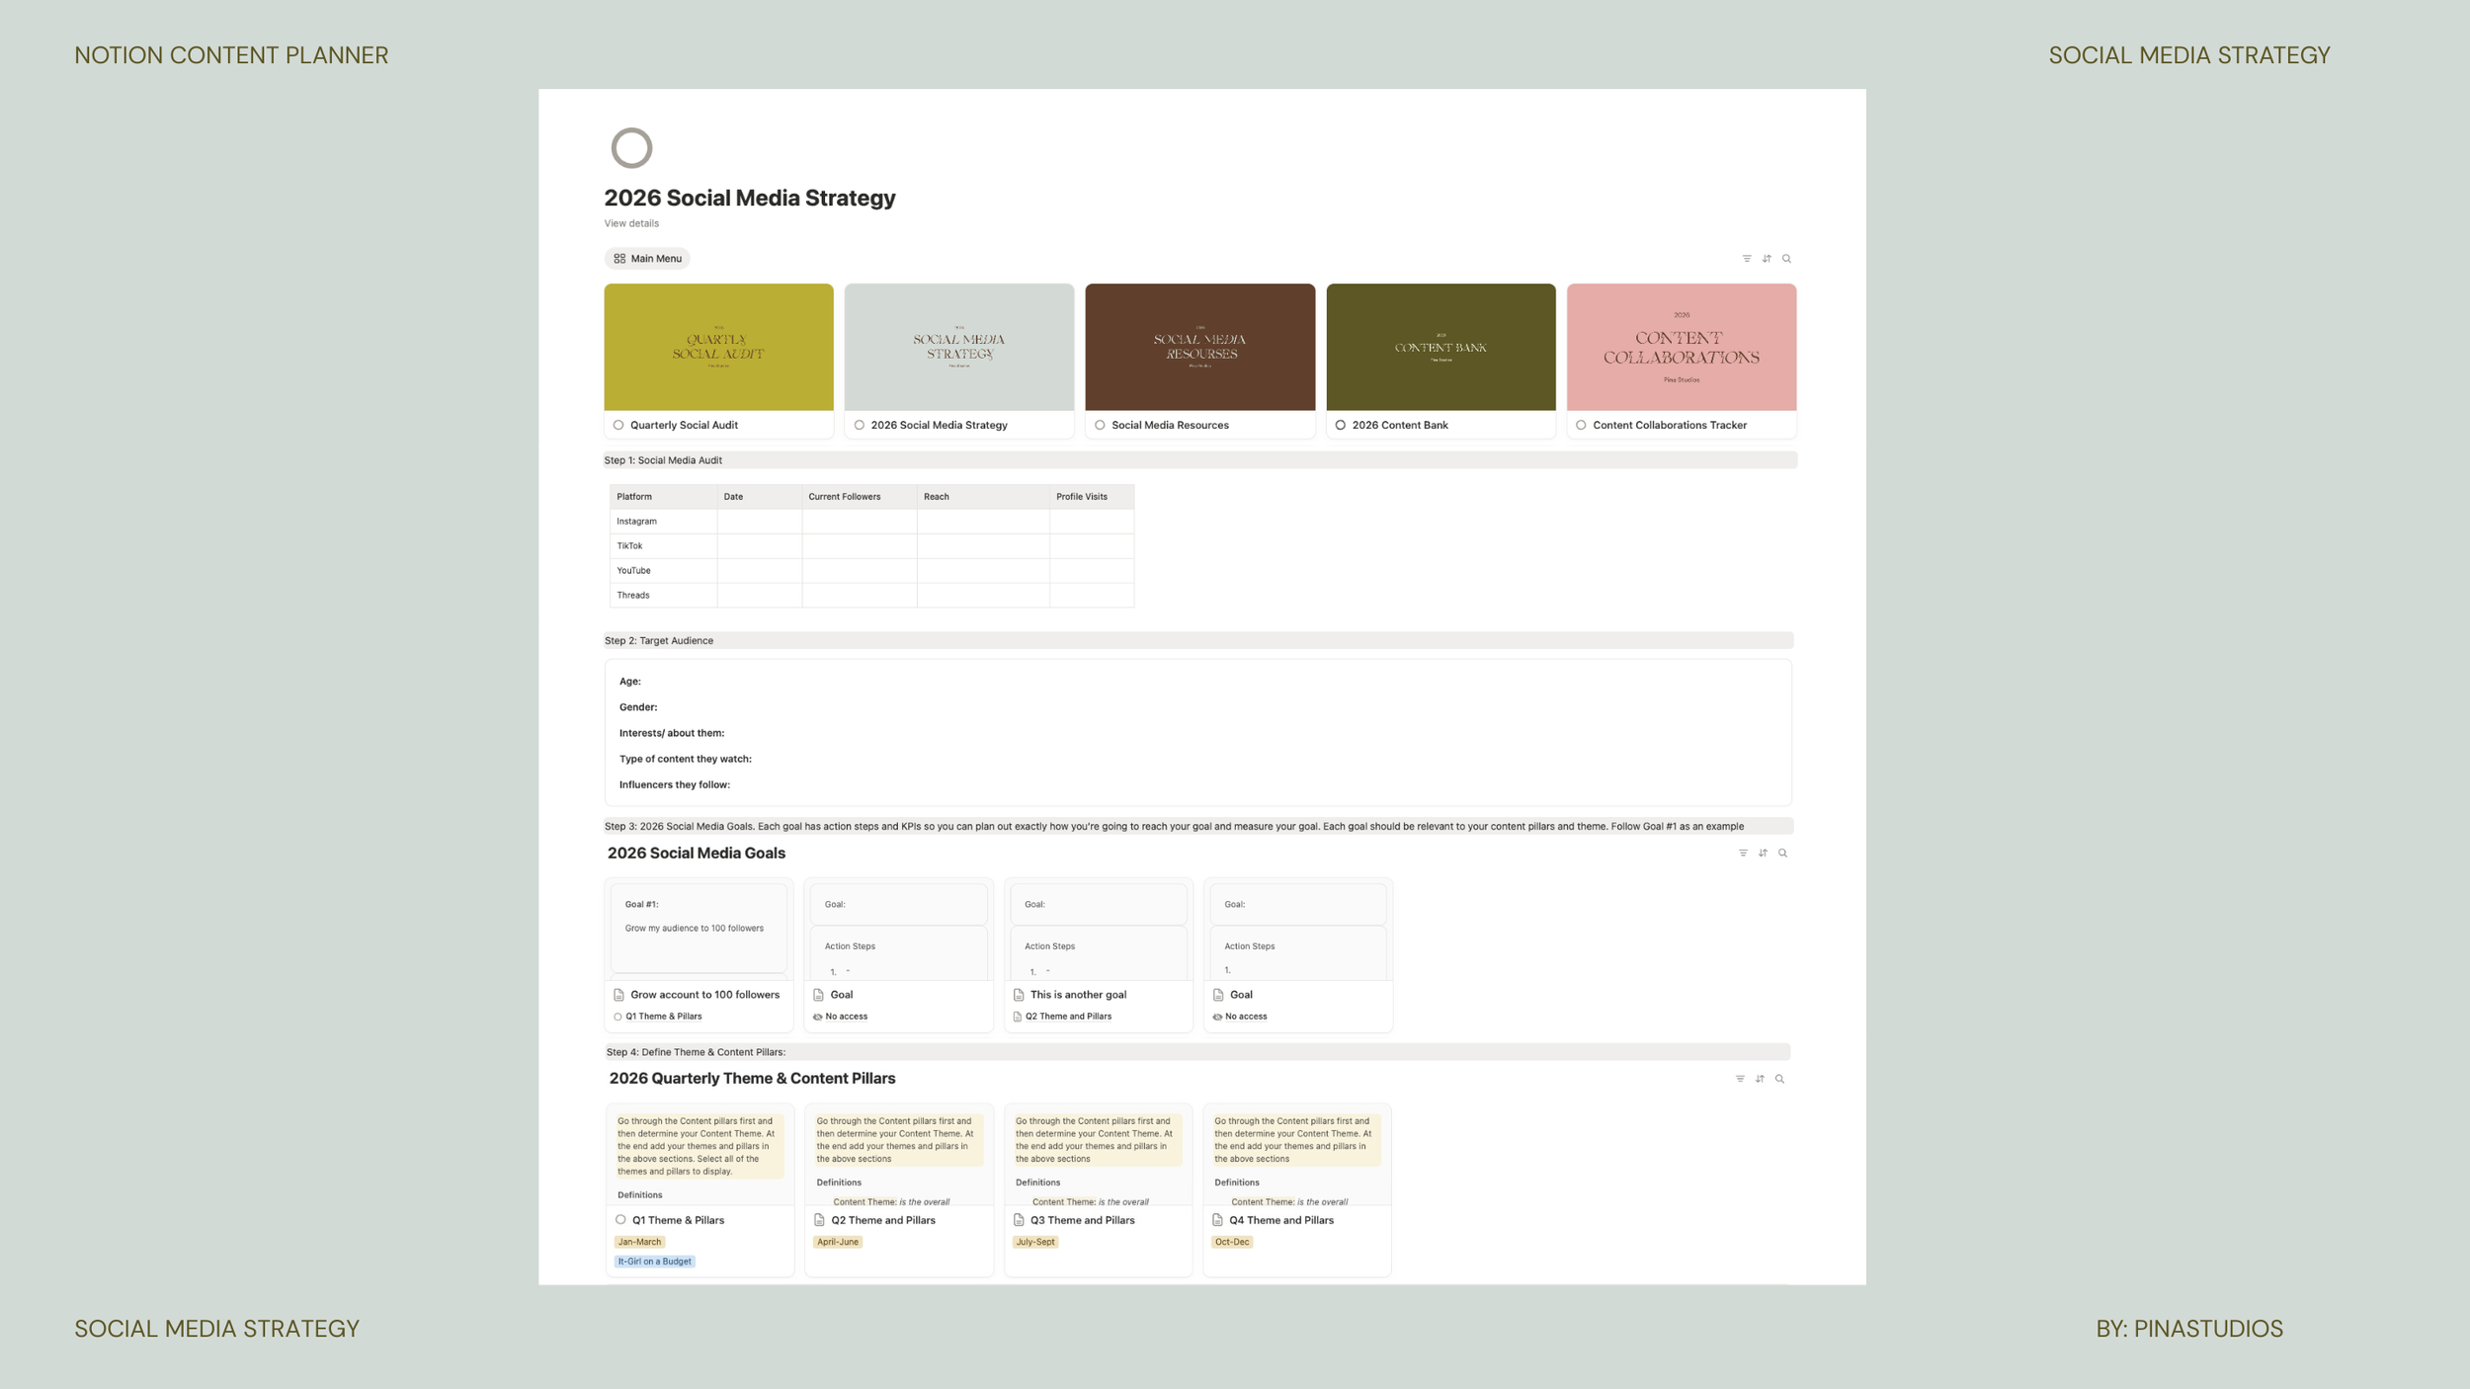Open search in the Quarterly Theme & Content Pillars view

pyautogui.click(x=1779, y=1078)
